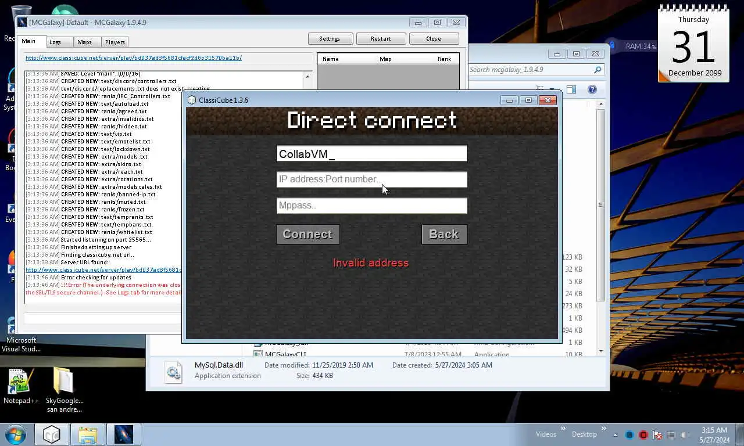Click log line 'CREATED NEW: ranks/whitelist.txt'
This screenshot has height=446, width=744.
point(88,232)
